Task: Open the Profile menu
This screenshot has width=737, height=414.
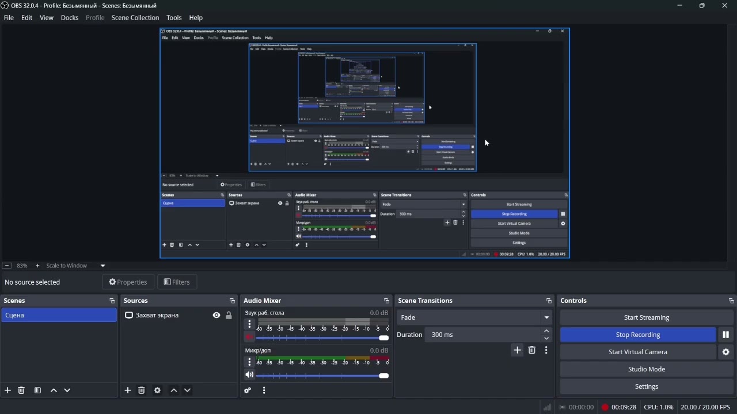Action: 95,18
